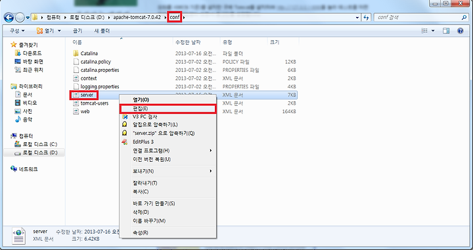Open the address bar history dropdown
The height and width of the screenshot is (250, 473).
tap(357, 18)
